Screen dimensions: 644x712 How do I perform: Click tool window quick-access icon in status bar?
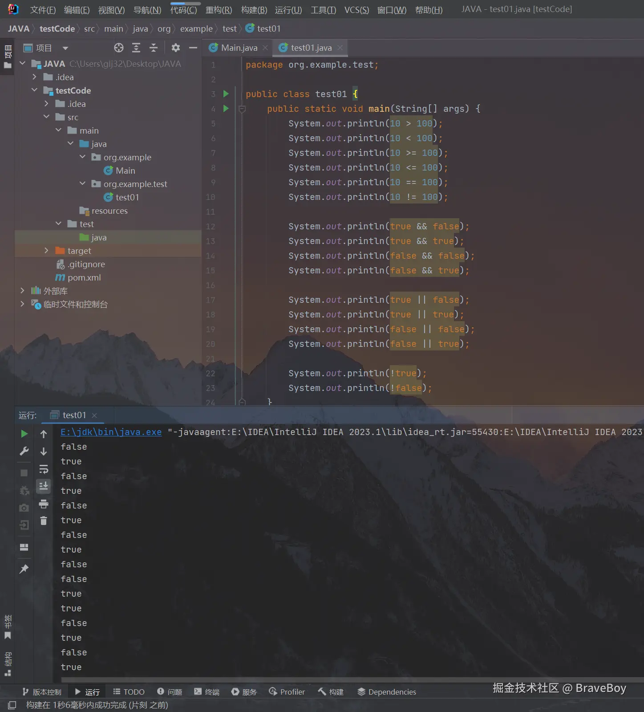(12, 705)
